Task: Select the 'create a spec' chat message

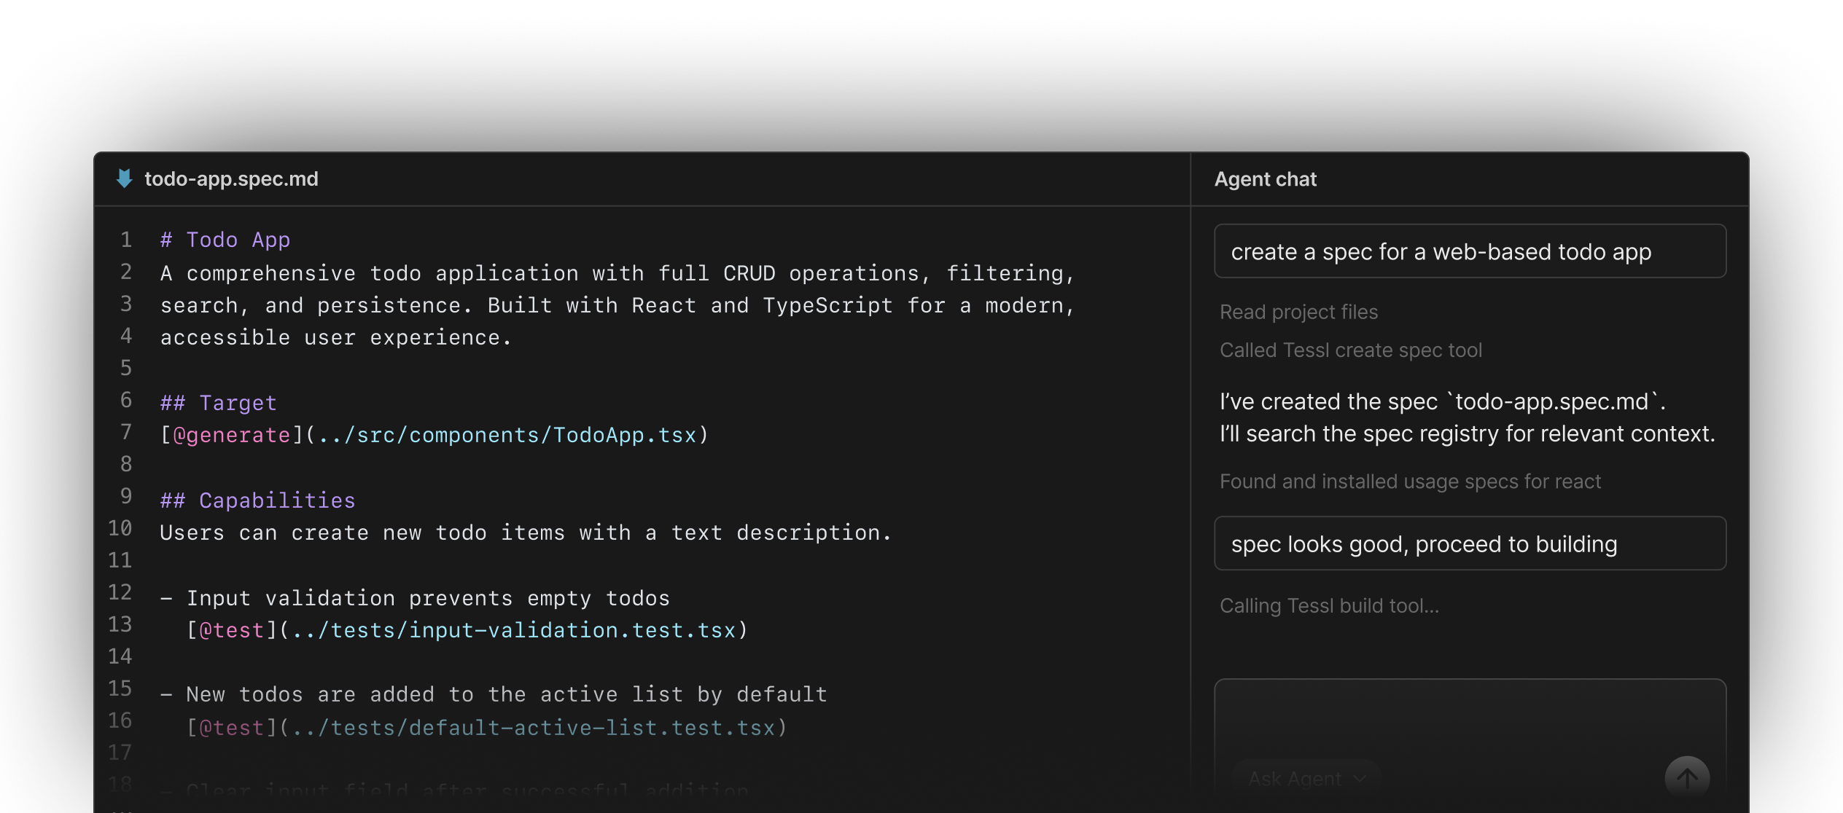Action: pos(1441,252)
